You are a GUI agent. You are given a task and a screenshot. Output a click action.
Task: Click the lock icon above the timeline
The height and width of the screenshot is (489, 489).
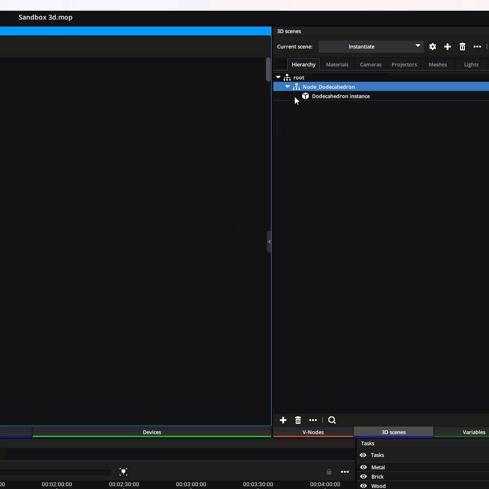tap(329, 472)
